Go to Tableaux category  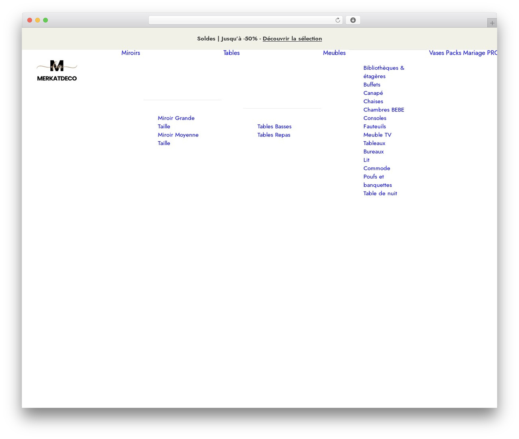pos(374,143)
